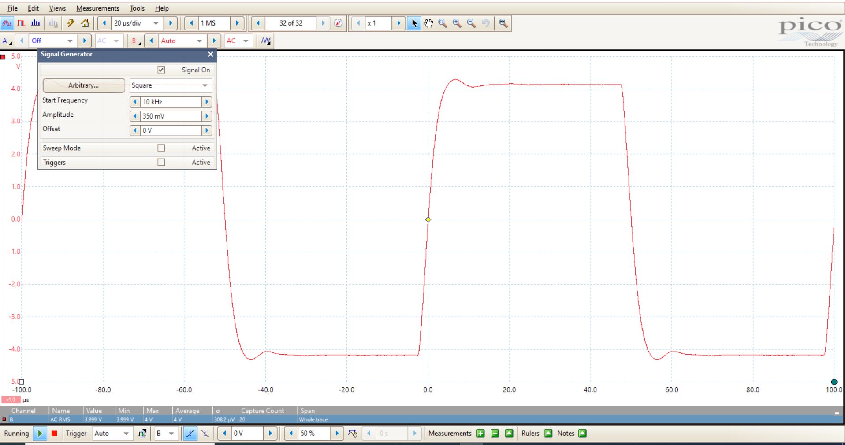This screenshot has width=845, height=445.
Task: Increase zoom factor x 1 arrow
Action: click(398, 23)
